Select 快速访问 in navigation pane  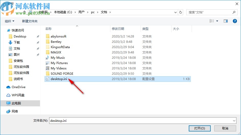18,30
